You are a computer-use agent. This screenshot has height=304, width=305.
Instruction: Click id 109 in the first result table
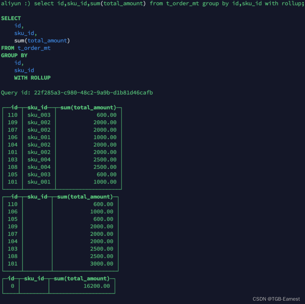13,122
